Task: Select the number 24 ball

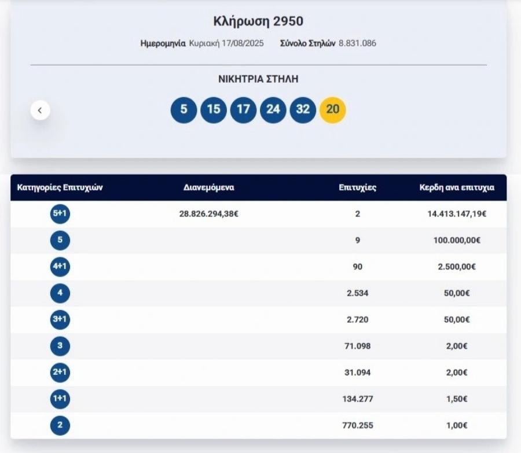Action: [x=274, y=109]
